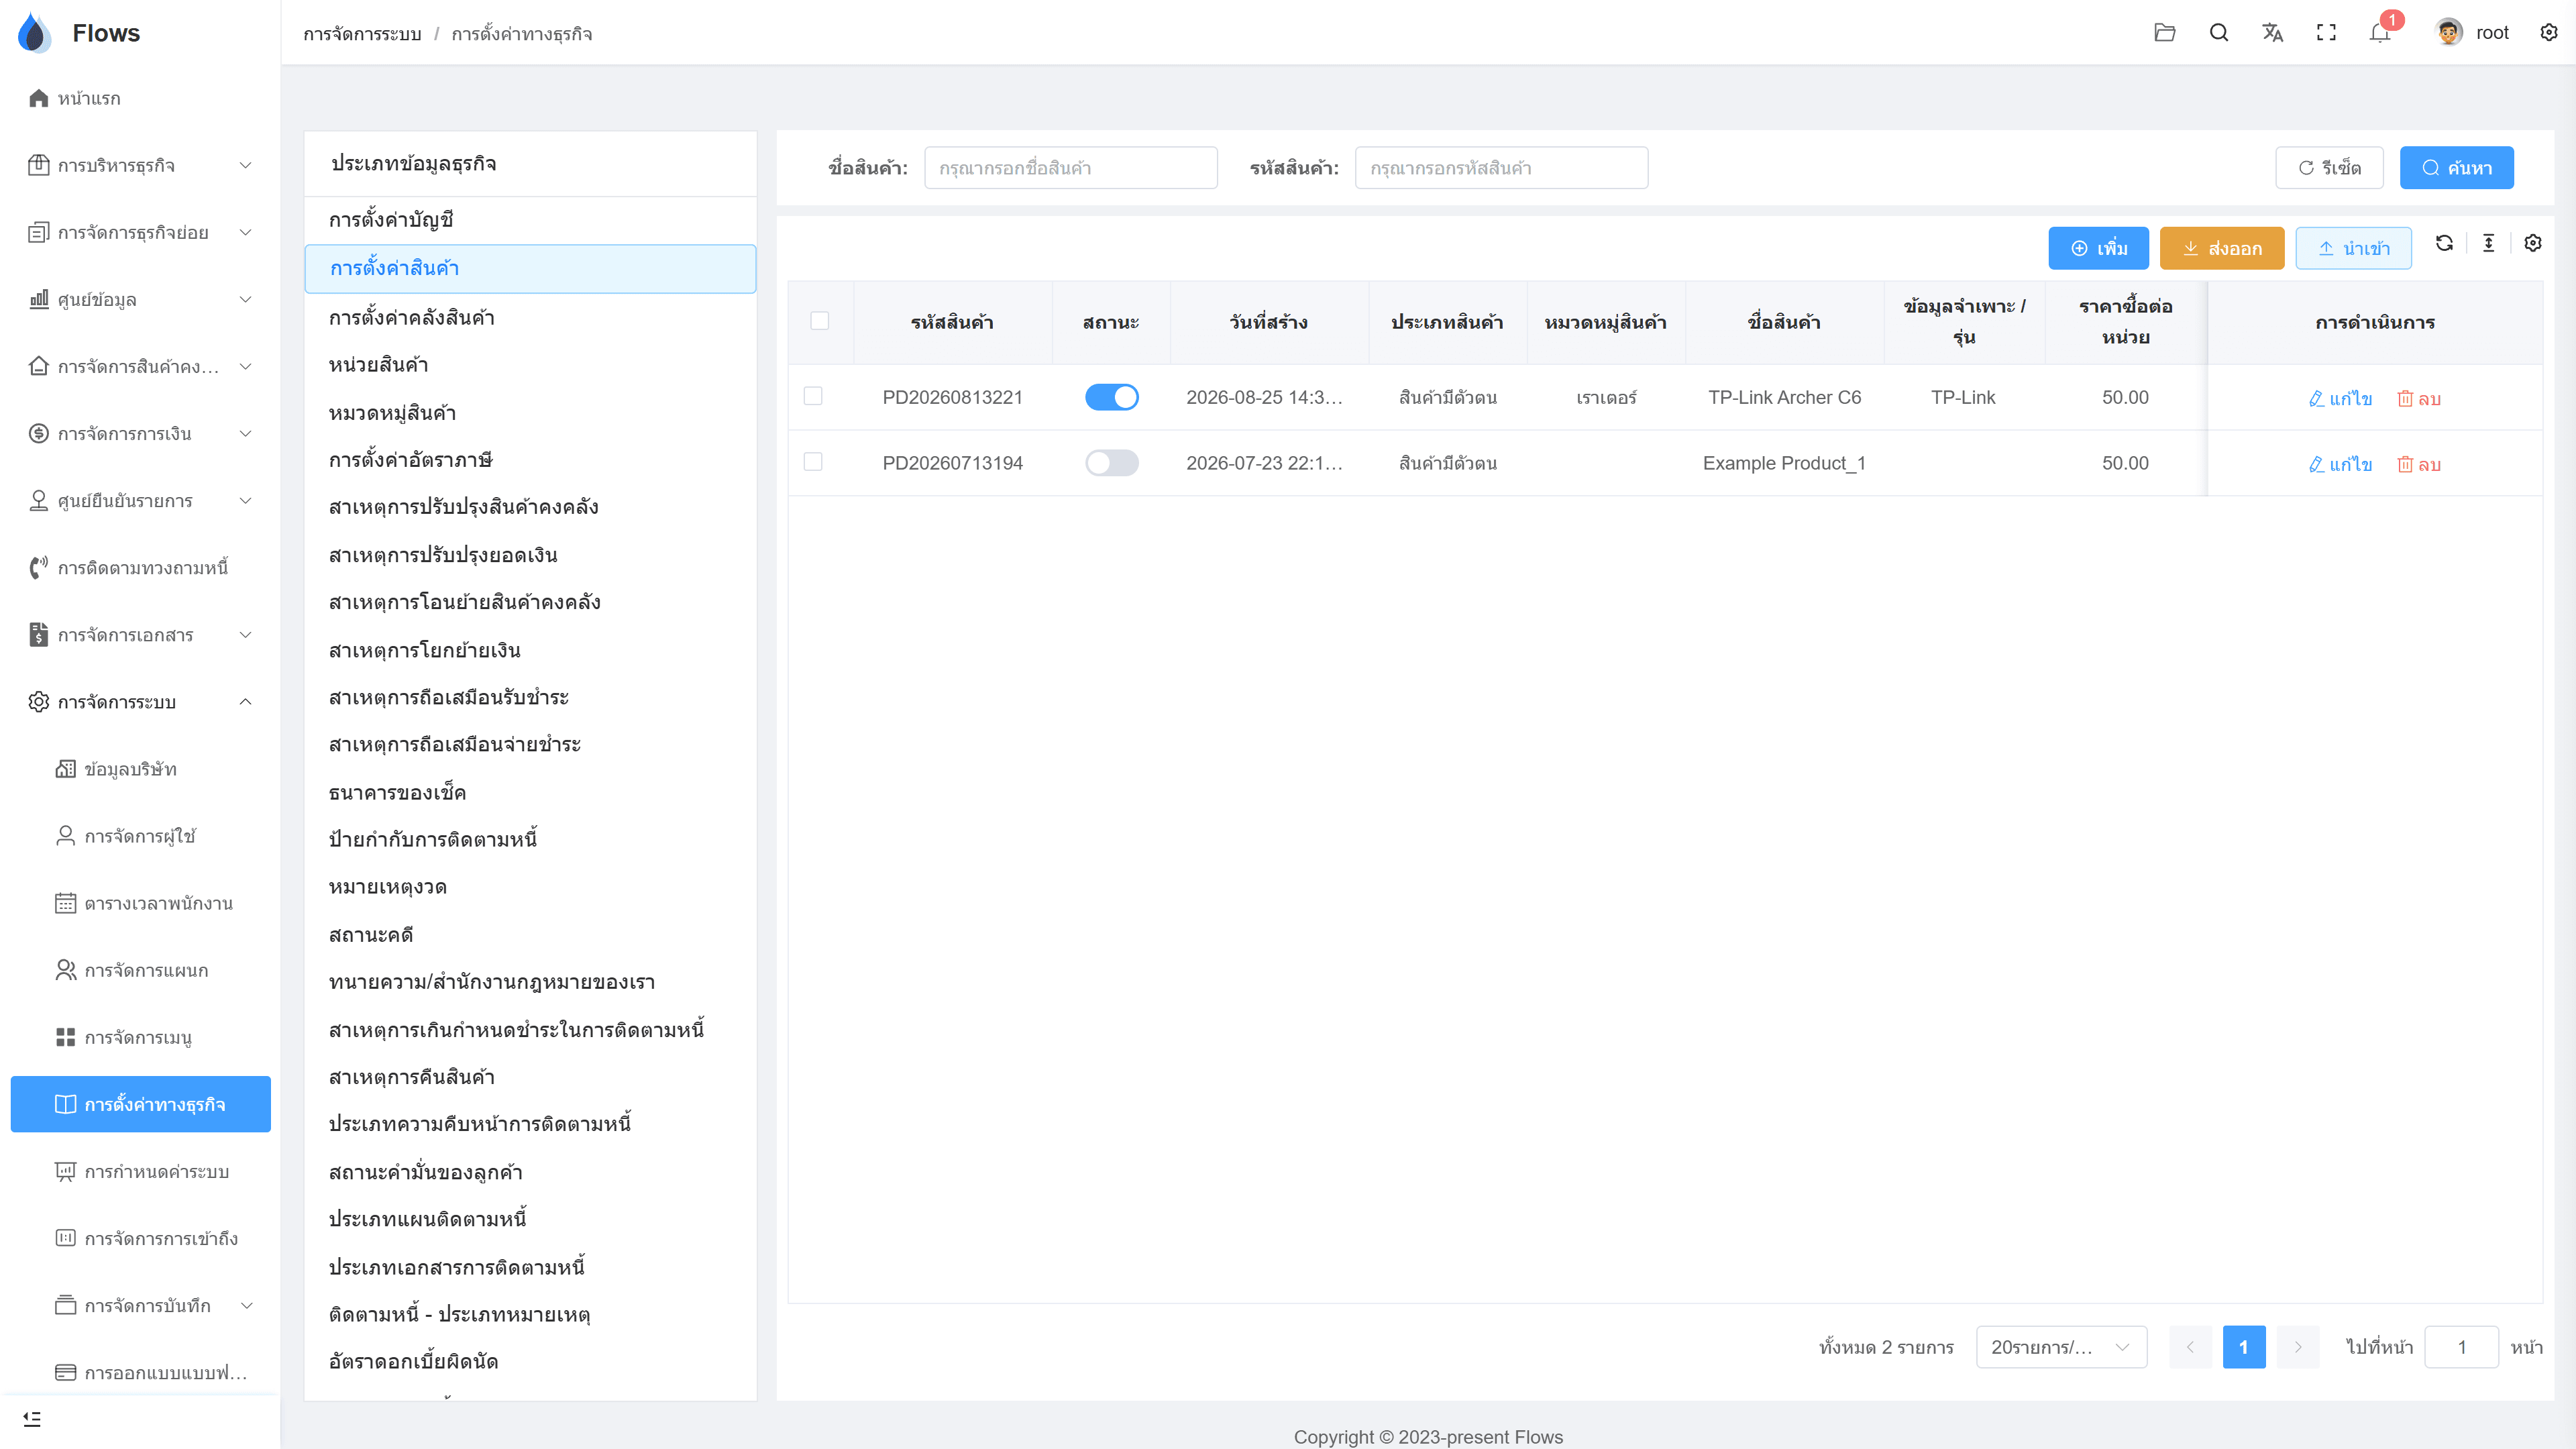Open the top-bar search magnifier icon
Image resolution: width=2576 pixels, height=1449 pixels.
point(2218,33)
